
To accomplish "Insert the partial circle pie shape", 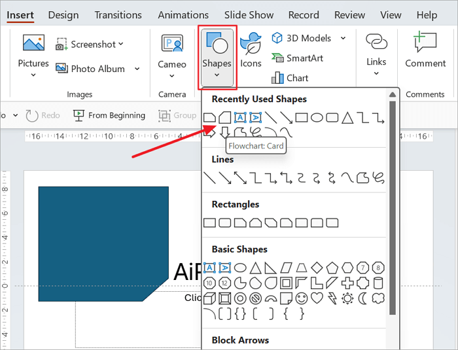I will pos(240,283).
